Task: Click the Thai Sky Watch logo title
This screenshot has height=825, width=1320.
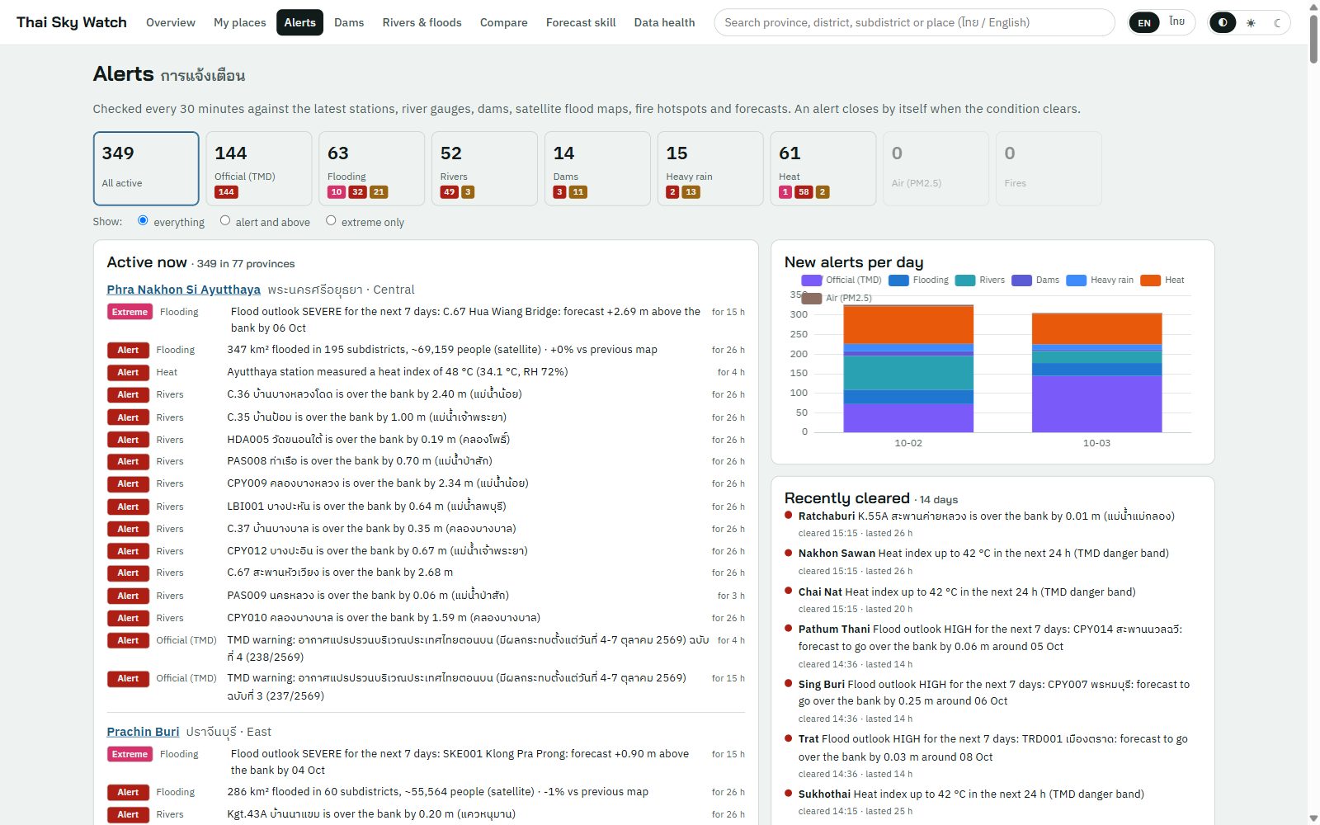Action: click(x=72, y=22)
